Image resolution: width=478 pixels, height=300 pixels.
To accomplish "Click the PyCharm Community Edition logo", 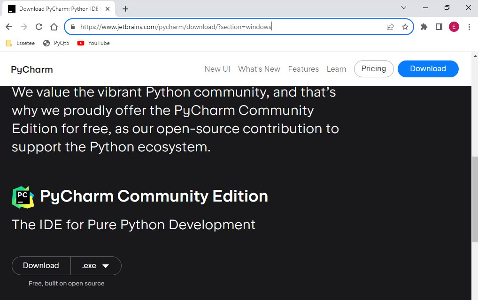I will point(23,197).
